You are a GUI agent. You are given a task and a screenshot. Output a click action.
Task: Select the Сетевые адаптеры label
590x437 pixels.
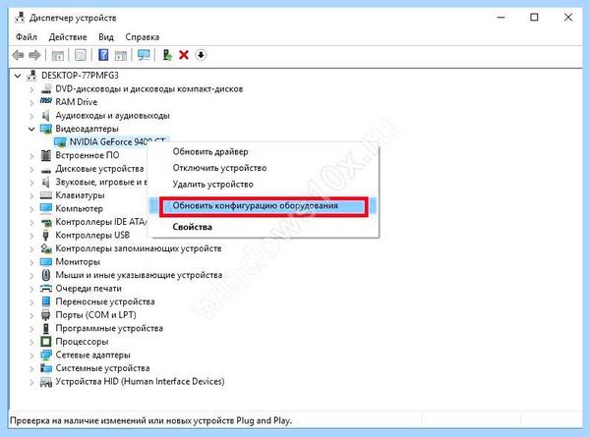pyautogui.click(x=93, y=355)
